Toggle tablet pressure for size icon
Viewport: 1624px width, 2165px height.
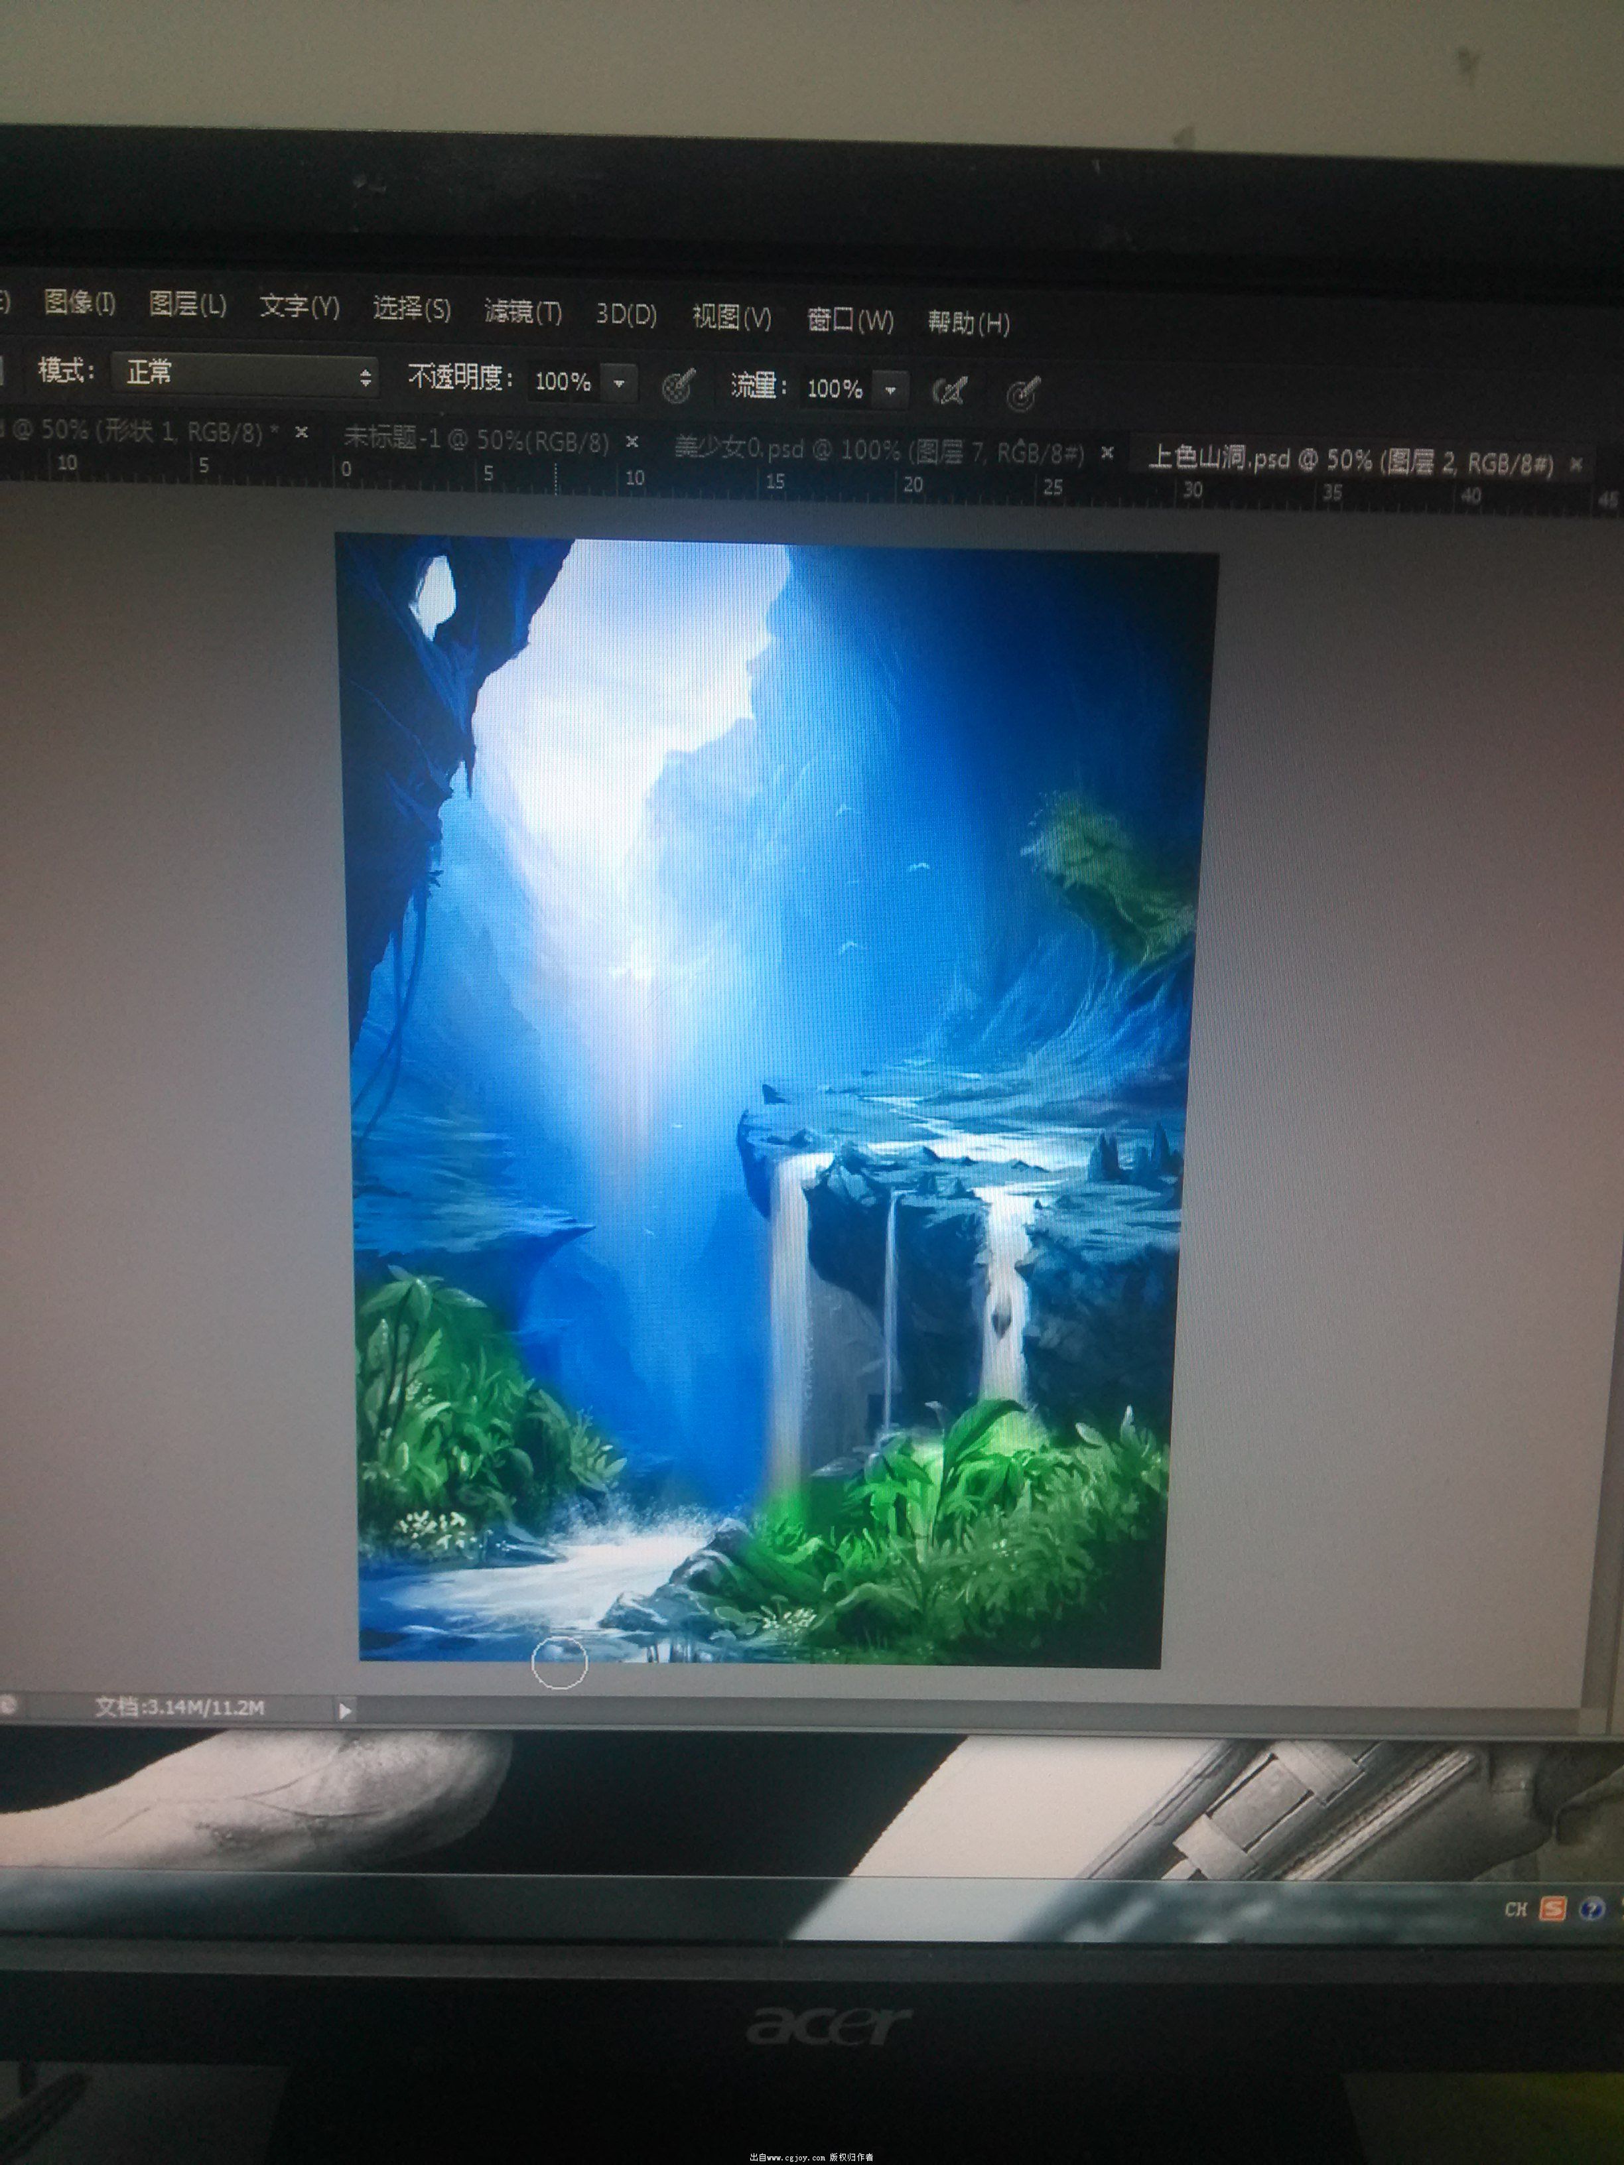[x=1022, y=395]
